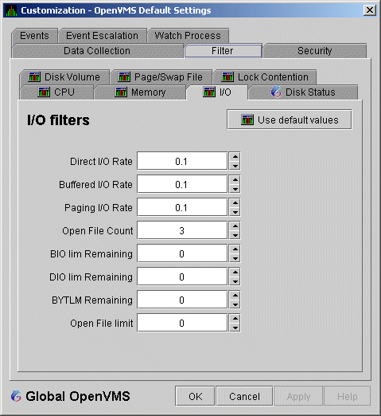Decrease the Buffered I/O Rate value
This screenshot has width=381, height=416.
coord(235,189)
